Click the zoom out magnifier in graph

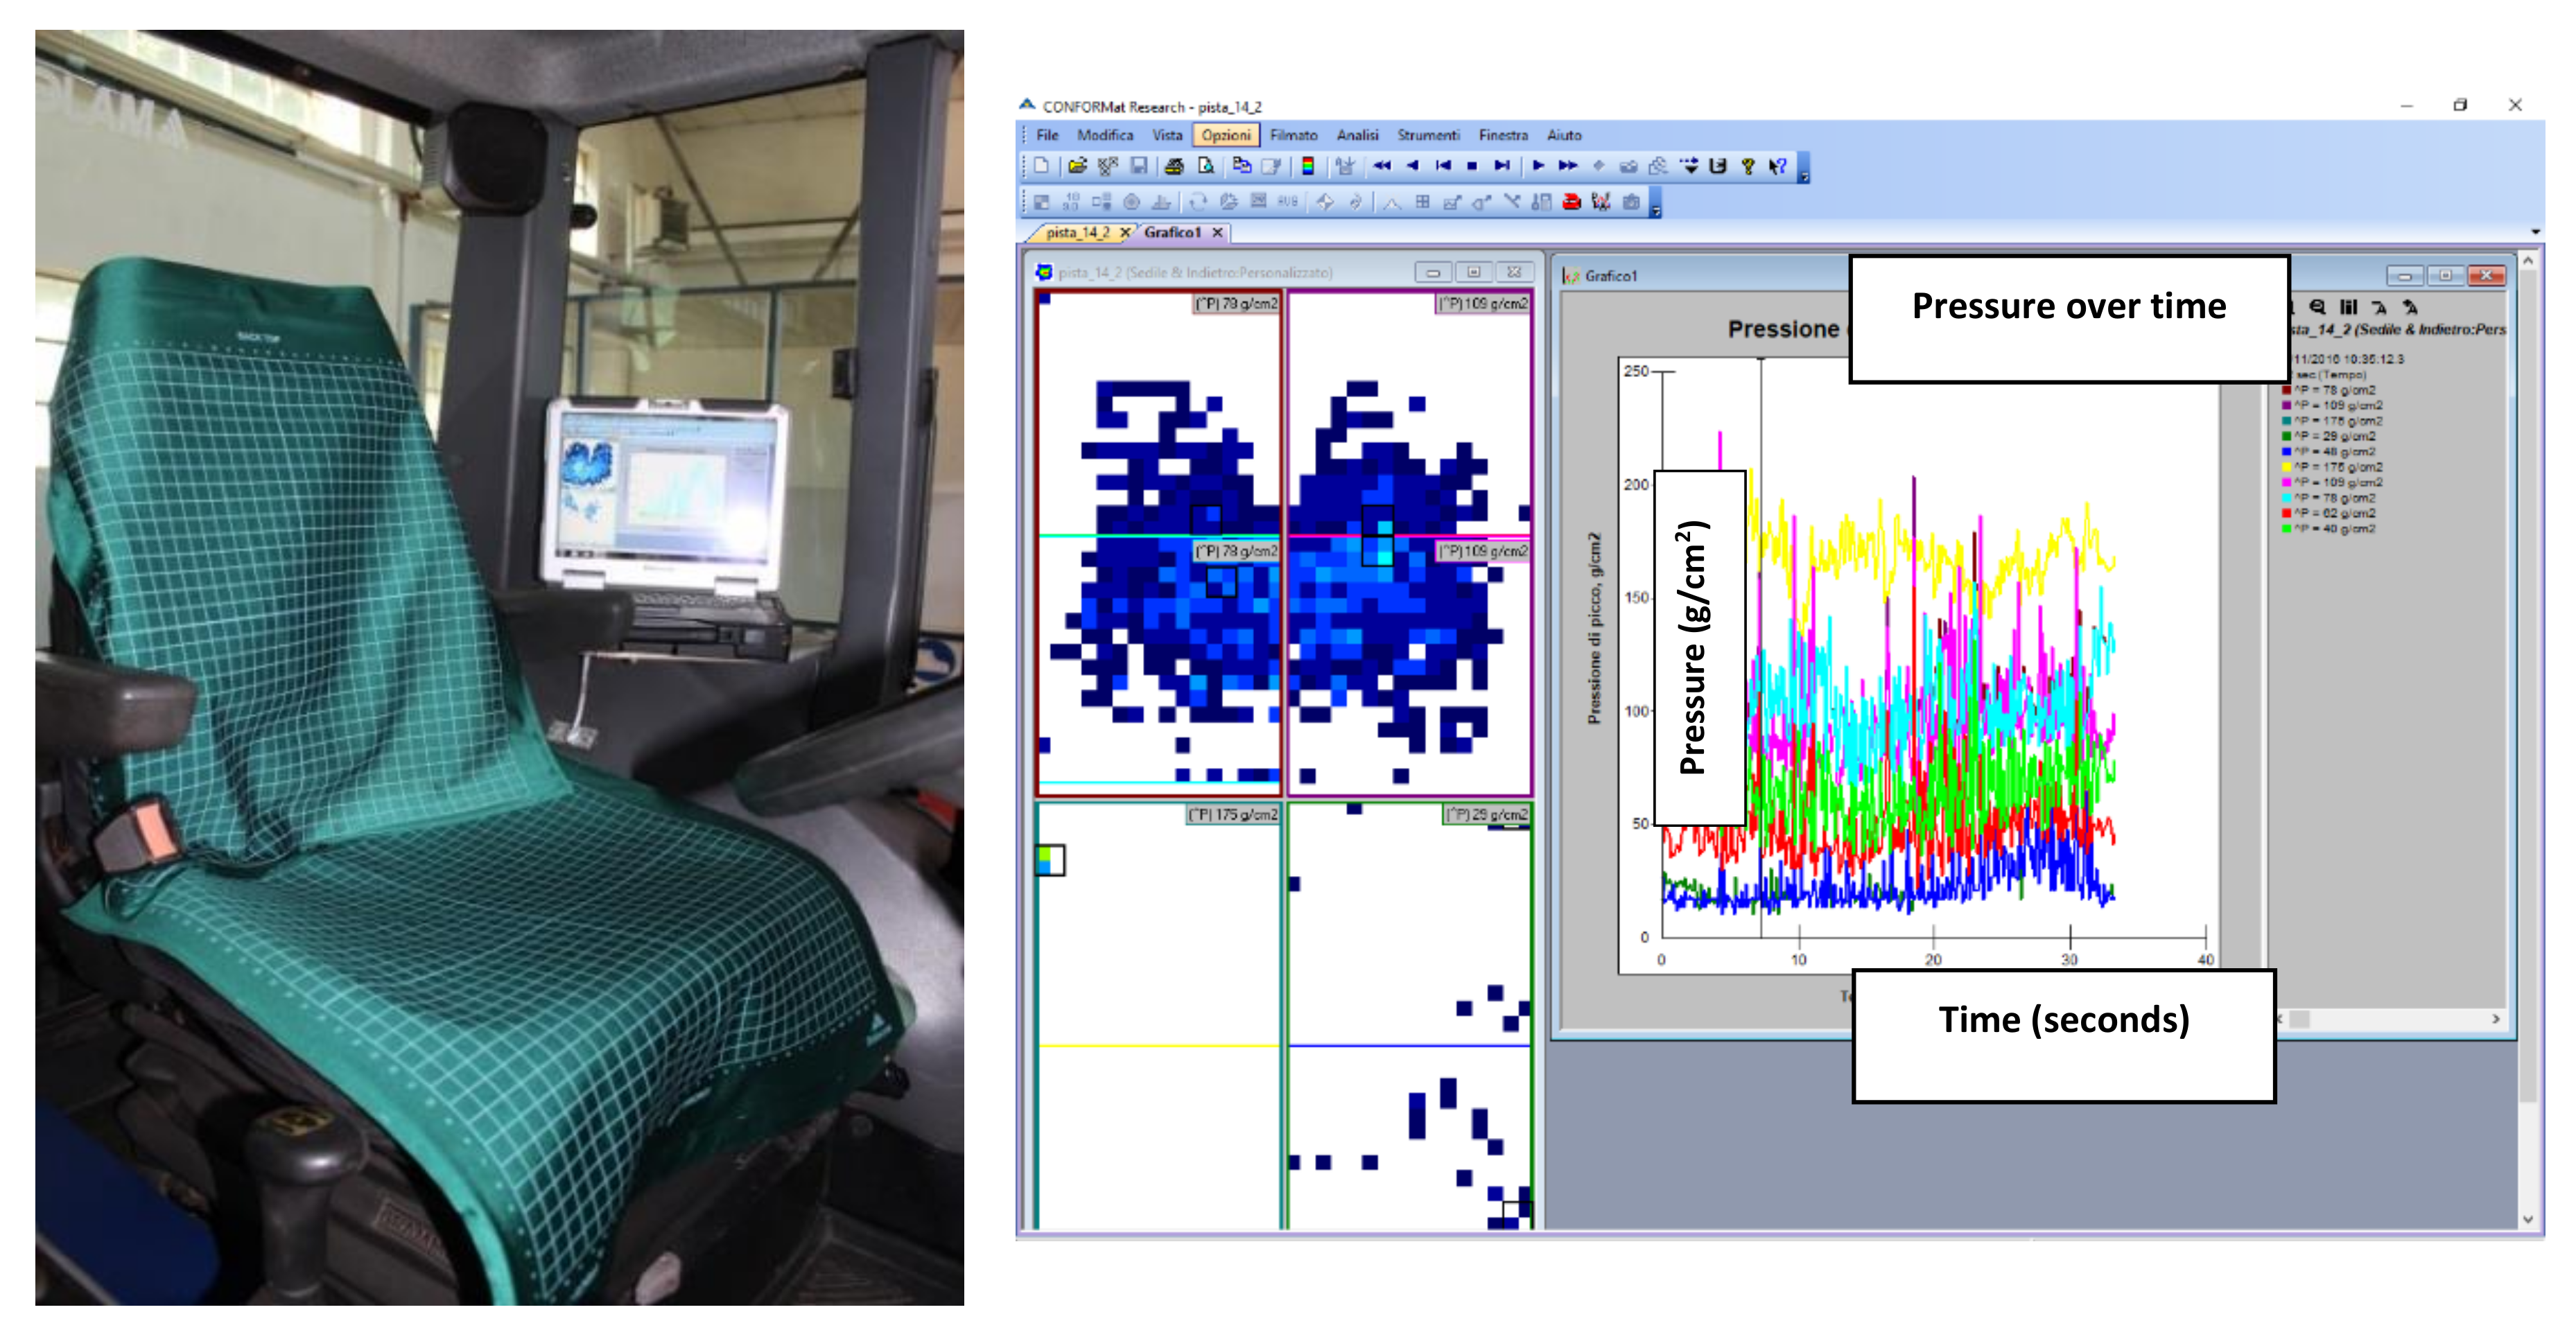[2317, 307]
